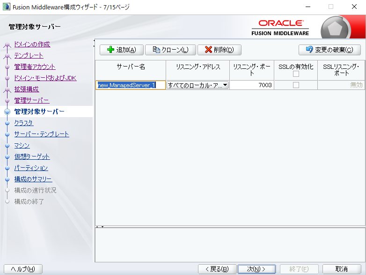Click the ヘルプ(H) button

pos(23,269)
